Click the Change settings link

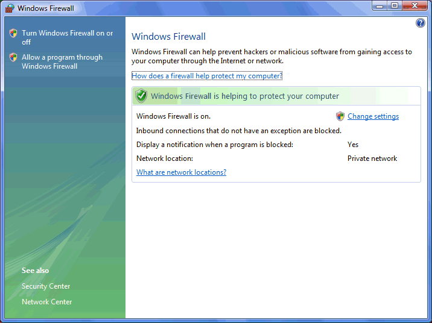pos(373,116)
